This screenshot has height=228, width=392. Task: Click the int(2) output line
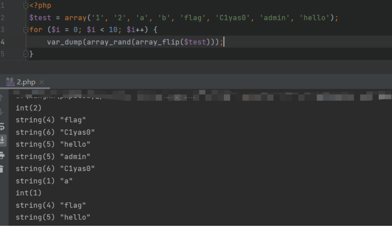pyautogui.click(x=29, y=108)
